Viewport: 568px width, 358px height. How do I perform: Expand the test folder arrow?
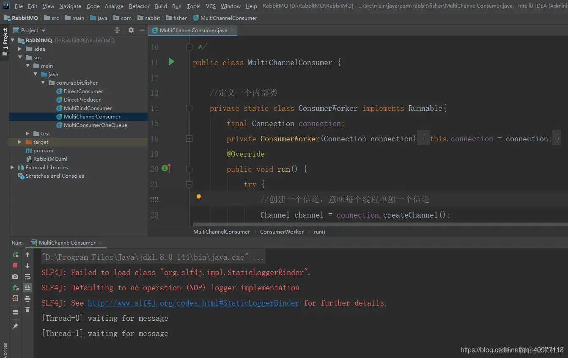pos(28,134)
